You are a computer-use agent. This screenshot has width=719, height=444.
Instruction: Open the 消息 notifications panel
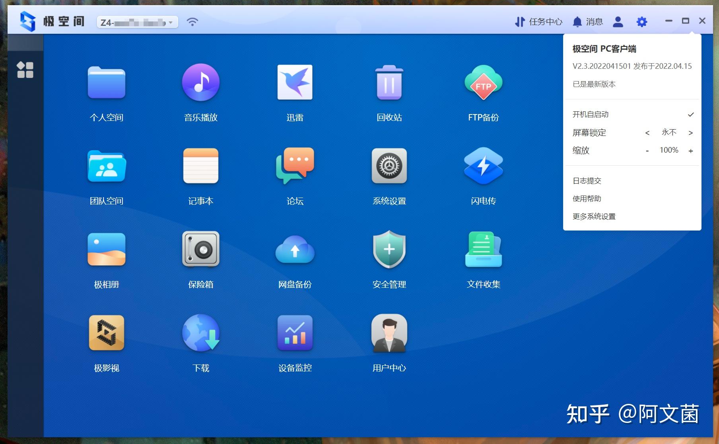[588, 22]
